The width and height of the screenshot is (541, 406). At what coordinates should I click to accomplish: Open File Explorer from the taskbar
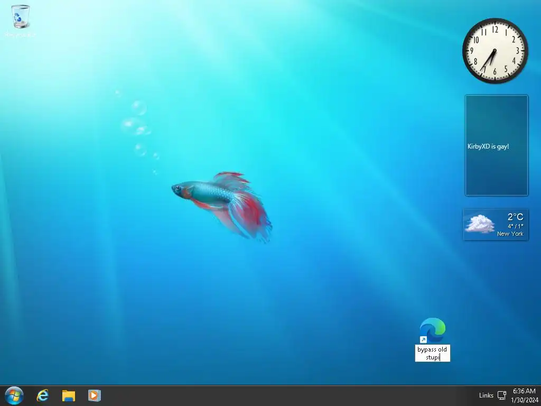[x=68, y=395]
